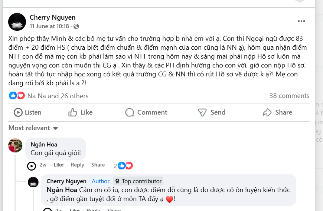323x211 pixels.
Task: Share Ngân Hoa's comment
Action: 98,165
